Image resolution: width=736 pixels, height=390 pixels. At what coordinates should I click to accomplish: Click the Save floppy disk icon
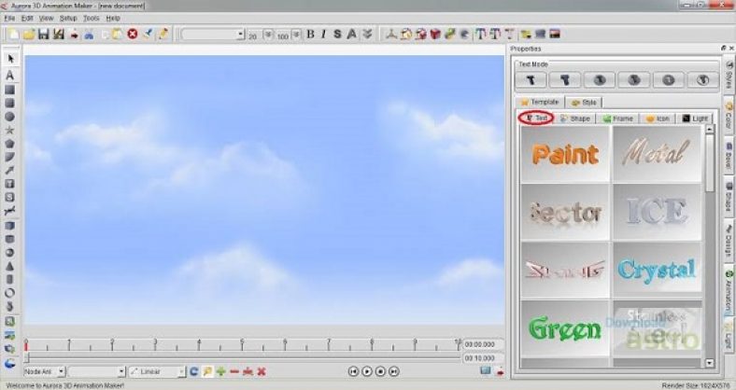pyautogui.click(x=44, y=35)
